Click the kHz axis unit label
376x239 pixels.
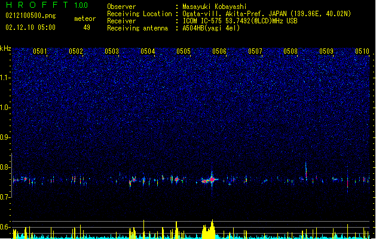tap(5, 48)
